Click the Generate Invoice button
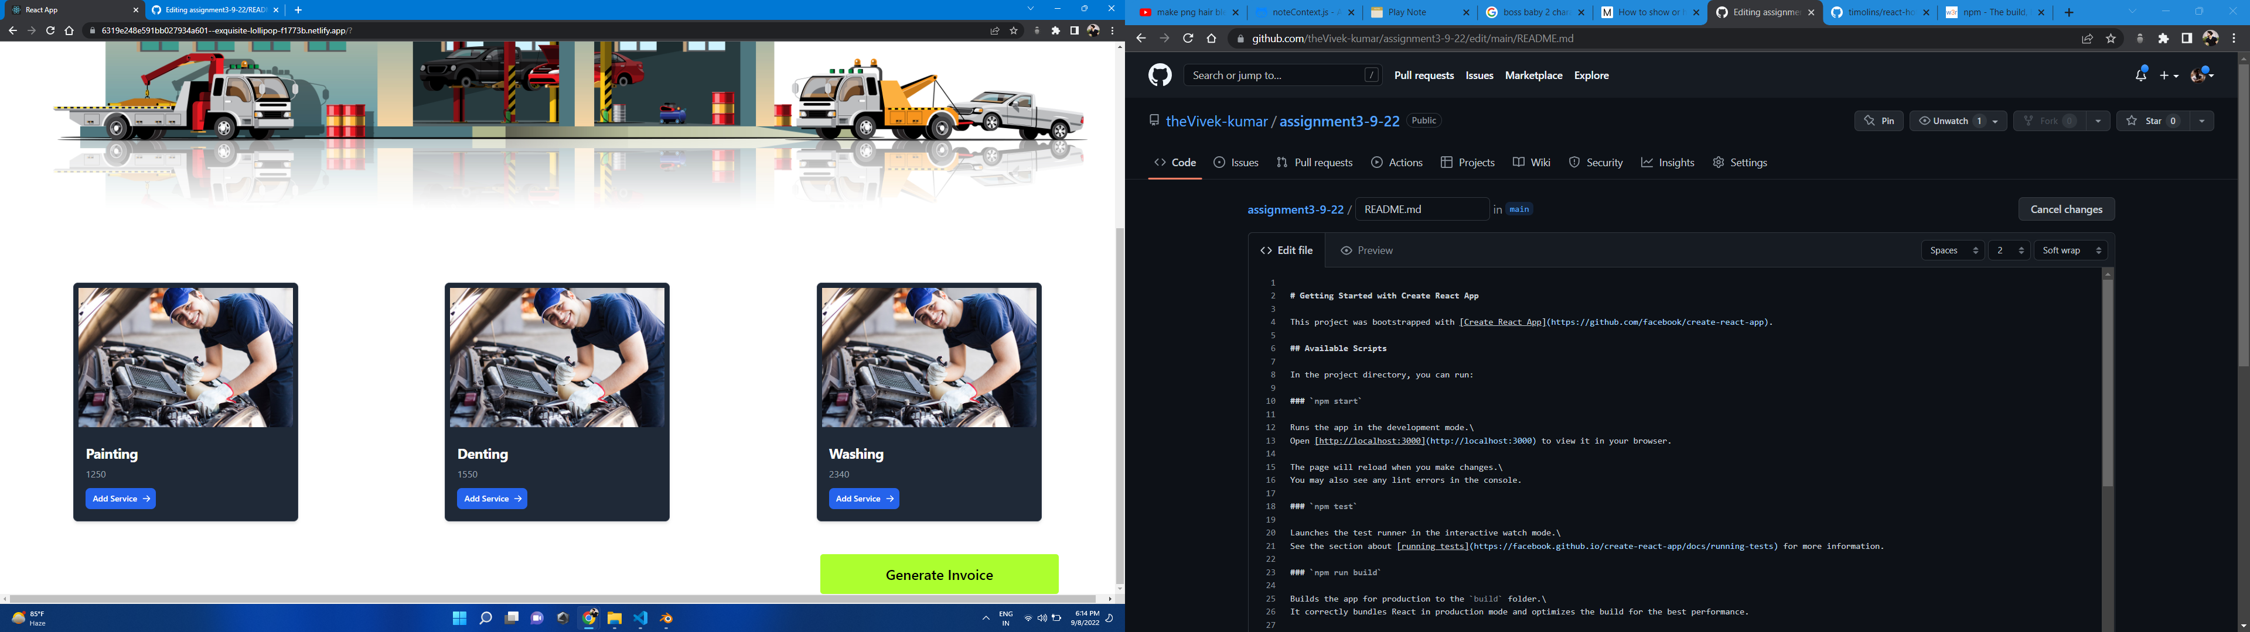This screenshot has height=632, width=2250. [938, 575]
